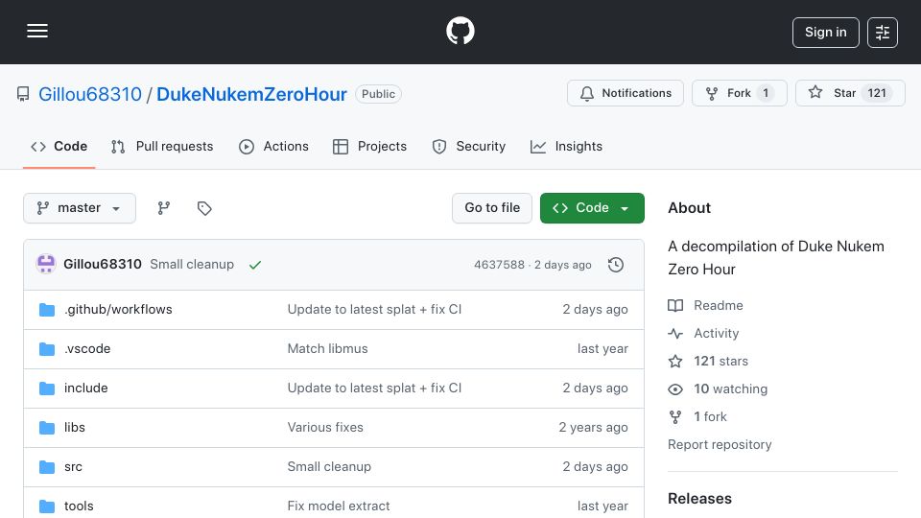The height and width of the screenshot is (518, 921).
Task: Go to GitHub homepage via Octocat logo
Action: [460, 31]
